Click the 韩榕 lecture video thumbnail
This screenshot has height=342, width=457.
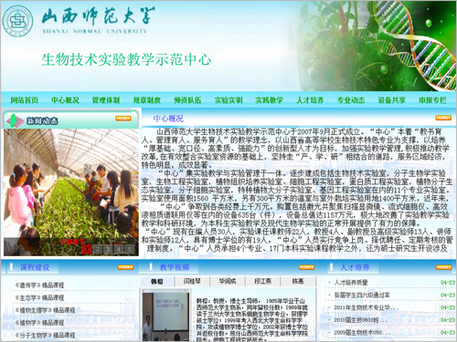(166, 315)
